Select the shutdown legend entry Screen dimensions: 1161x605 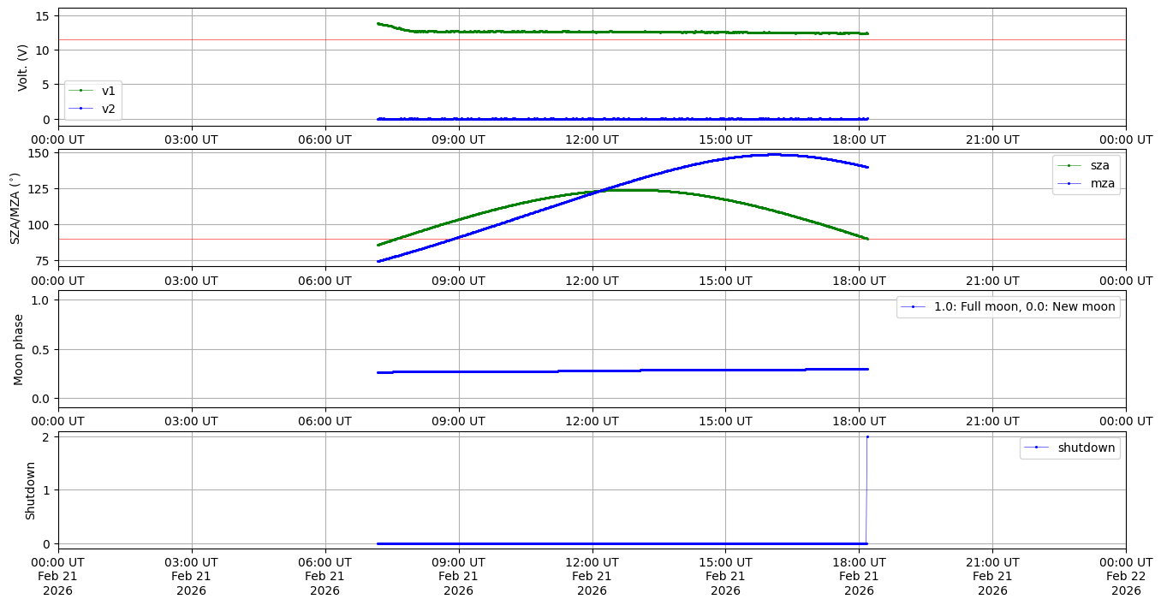1069,448
